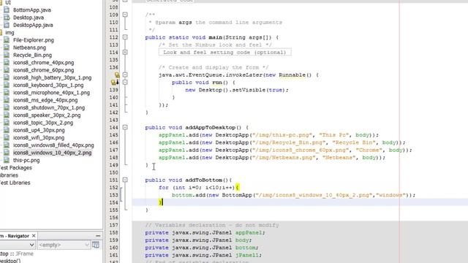Click override hint icon on run line
468x263 pixels.
point(116,83)
